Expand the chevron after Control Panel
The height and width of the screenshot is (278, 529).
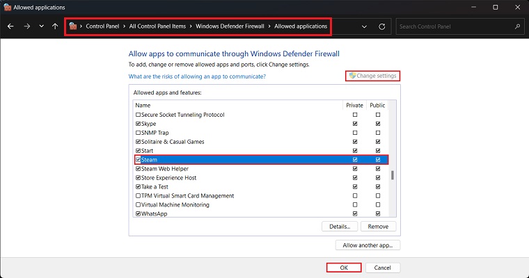125,26
